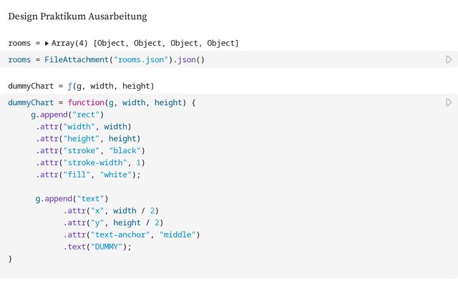Click the "black" stroke value
The image size is (458, 286).
click(x=125, y=151)
